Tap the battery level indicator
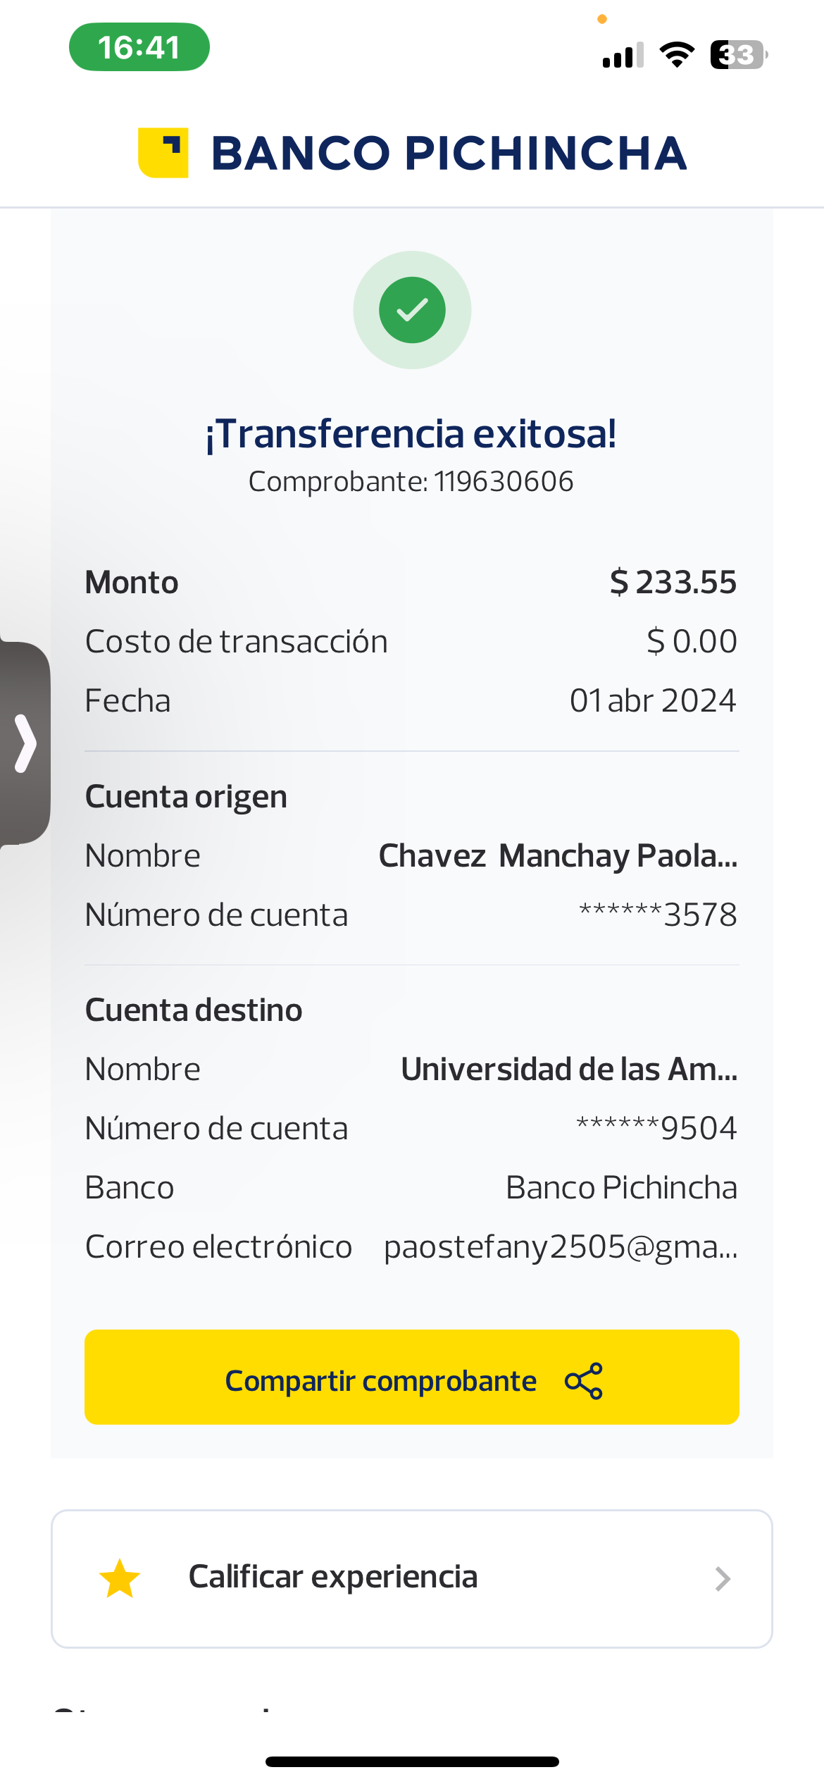This screenshot has width=824, height=1784. [x=738, y=54]
